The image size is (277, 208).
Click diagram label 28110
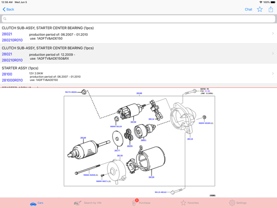tap(190, 139)
